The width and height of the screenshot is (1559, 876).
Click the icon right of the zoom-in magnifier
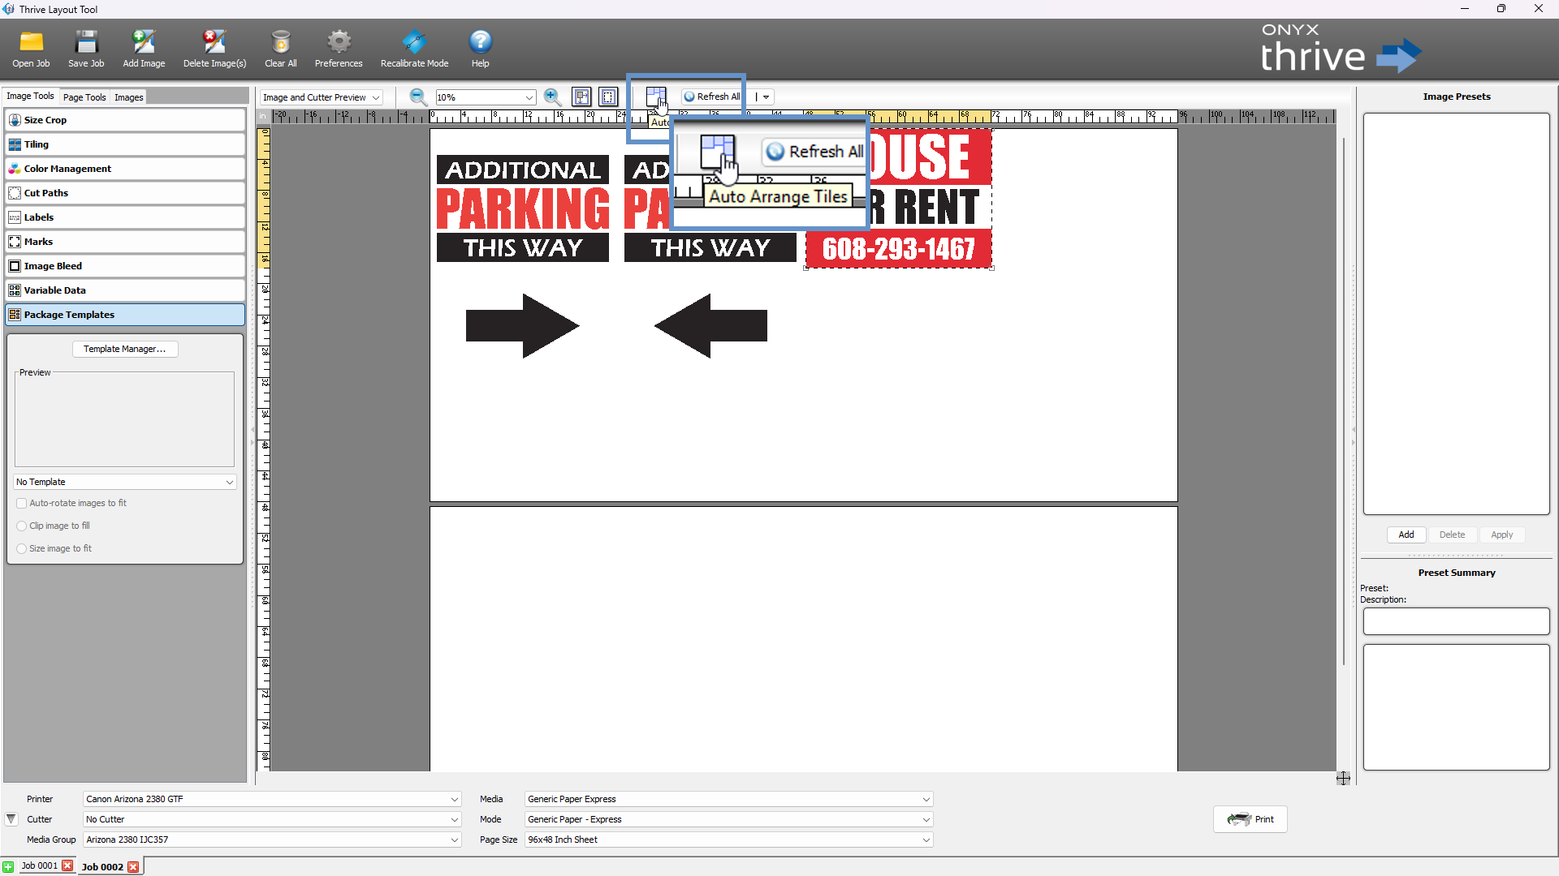coord(582,97)
